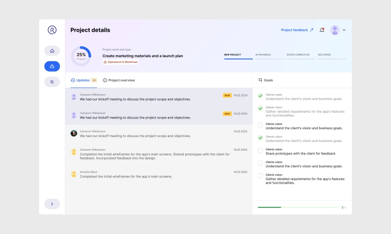
Task: Select the New Project stage
Action: pyautogui.click(x=239, y=56)
